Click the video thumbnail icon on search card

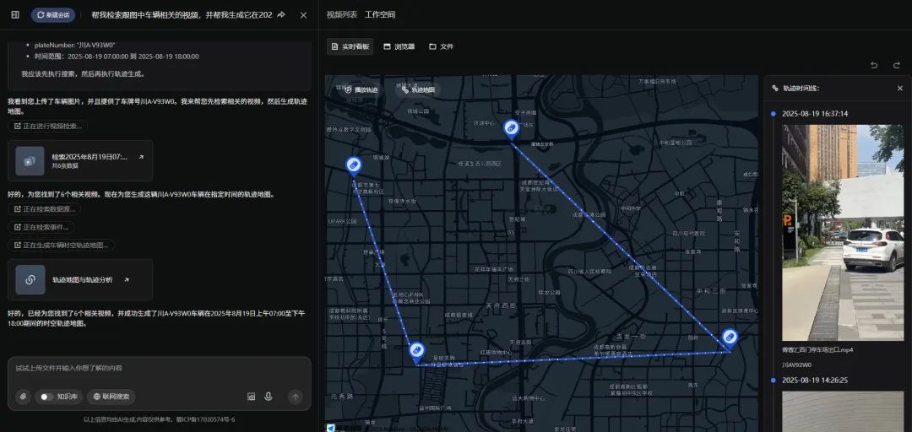point(30,161)
